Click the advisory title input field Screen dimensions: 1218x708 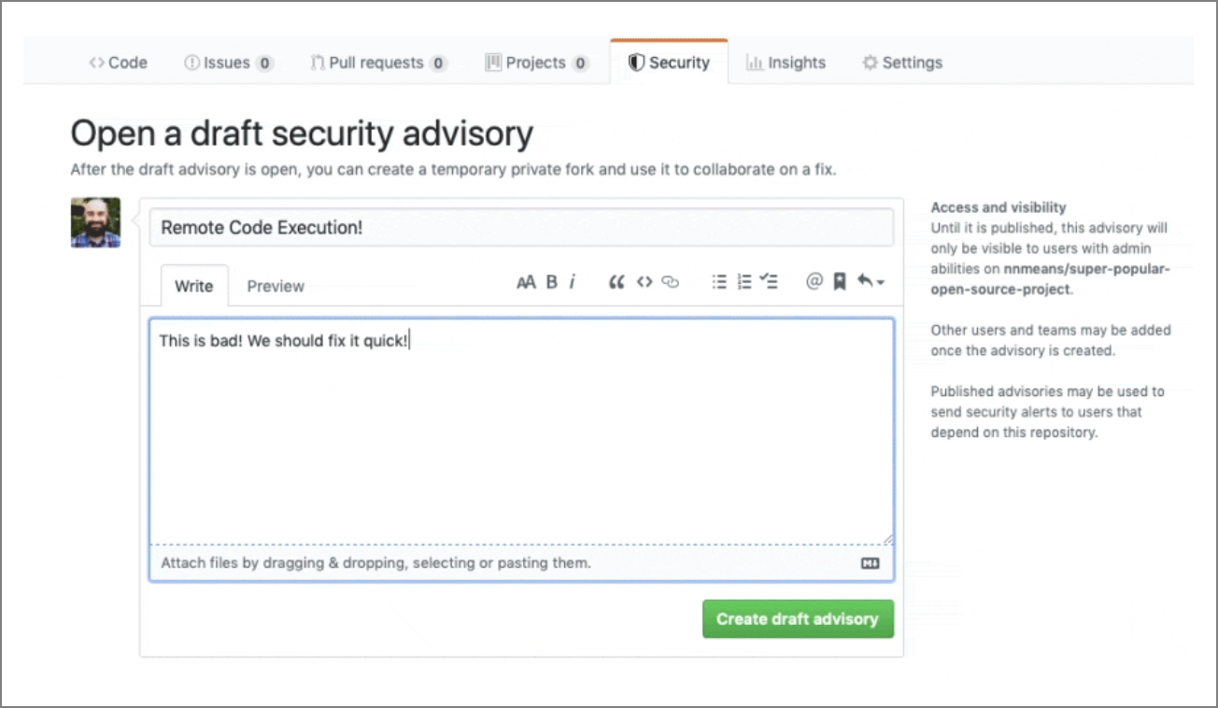click(523, 226)
